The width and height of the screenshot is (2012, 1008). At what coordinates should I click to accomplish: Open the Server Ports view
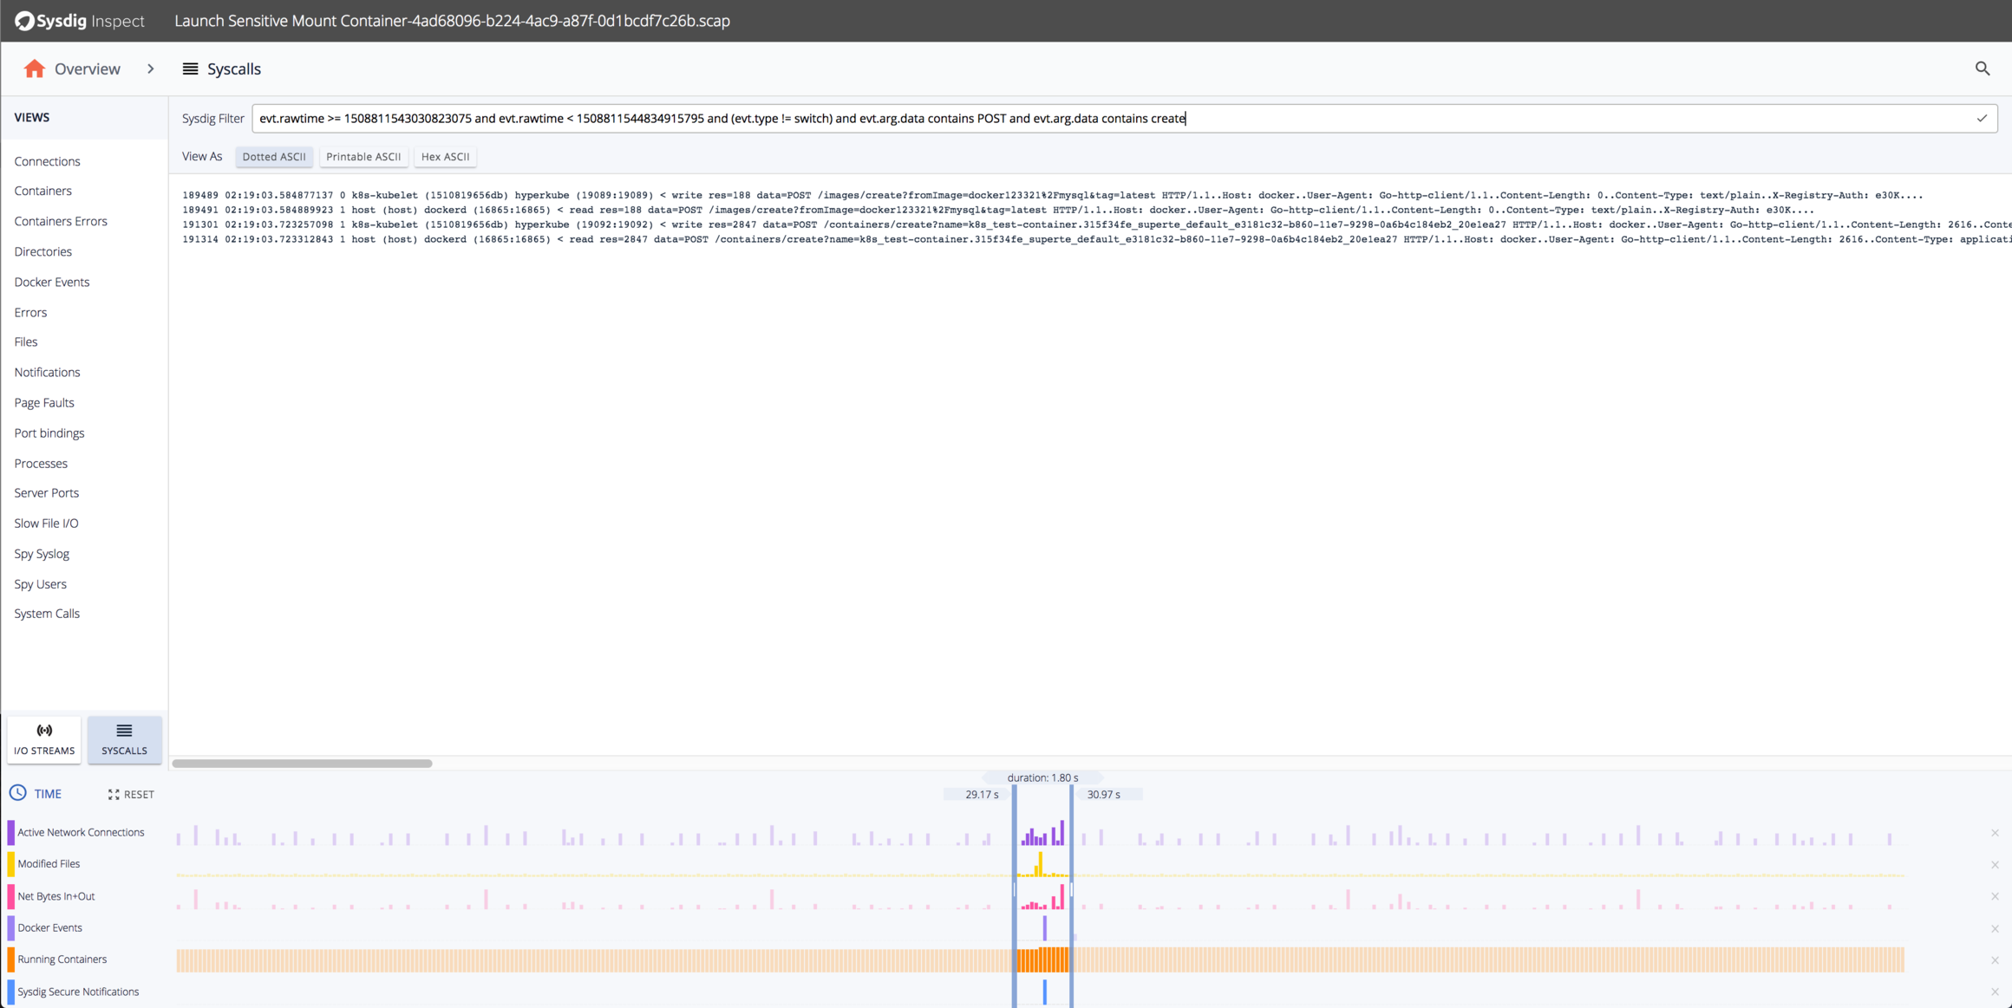point(46,492)
